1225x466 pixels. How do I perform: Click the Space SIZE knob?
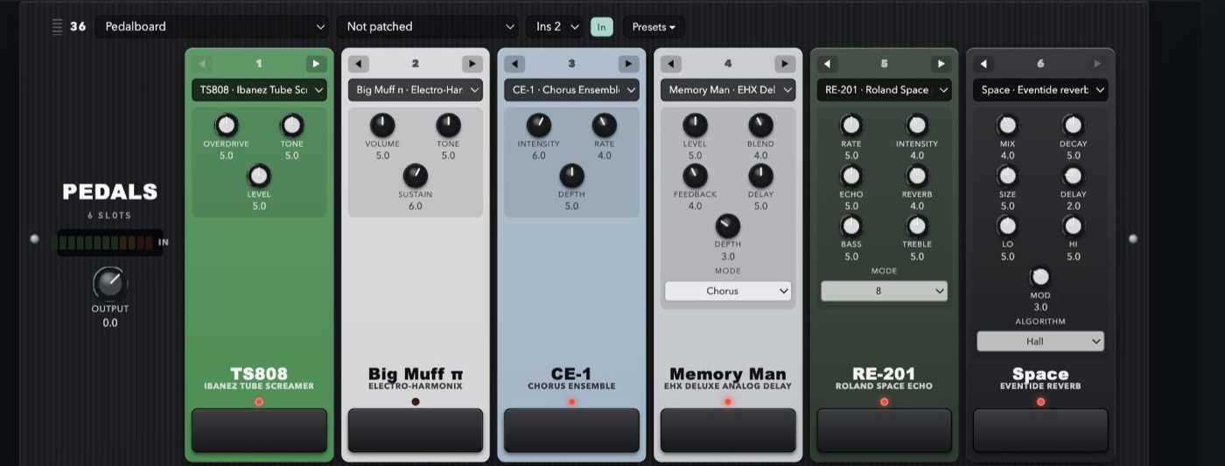[1008, 176]
